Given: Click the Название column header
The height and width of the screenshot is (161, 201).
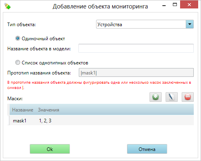Looking at the screenshot, I should tap(23, 110).
